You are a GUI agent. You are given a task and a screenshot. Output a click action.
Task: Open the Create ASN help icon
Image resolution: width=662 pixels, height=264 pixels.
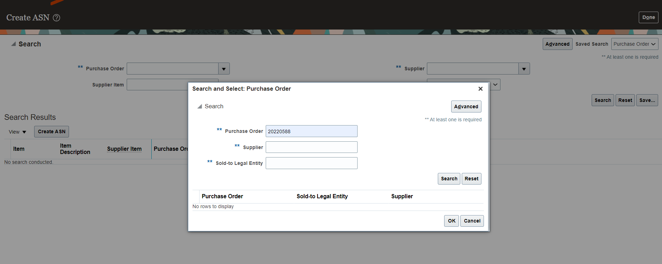coord(56,18)
